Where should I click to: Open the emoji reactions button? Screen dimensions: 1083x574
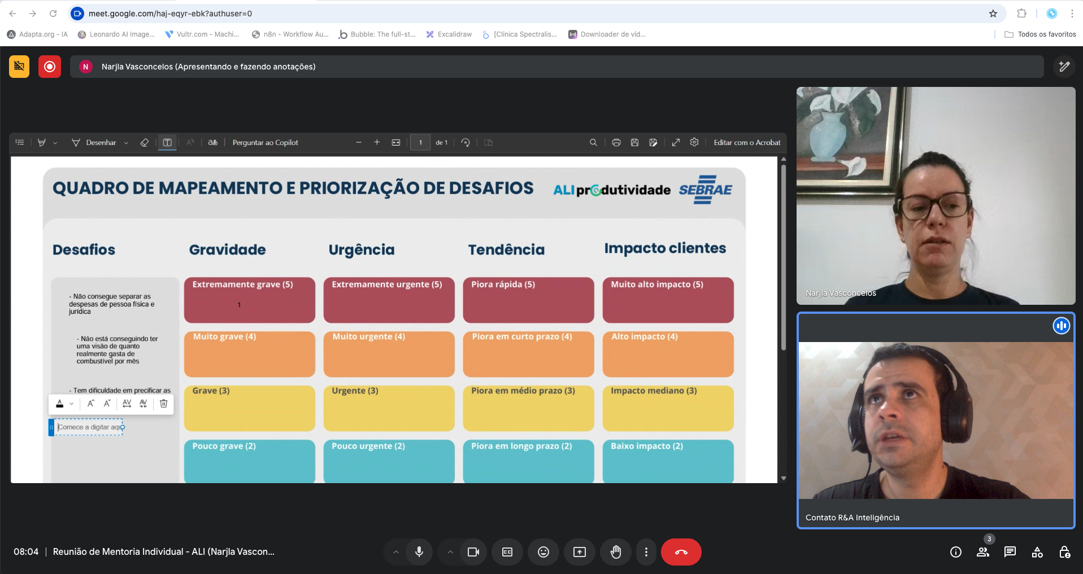(x=543, y=552)
